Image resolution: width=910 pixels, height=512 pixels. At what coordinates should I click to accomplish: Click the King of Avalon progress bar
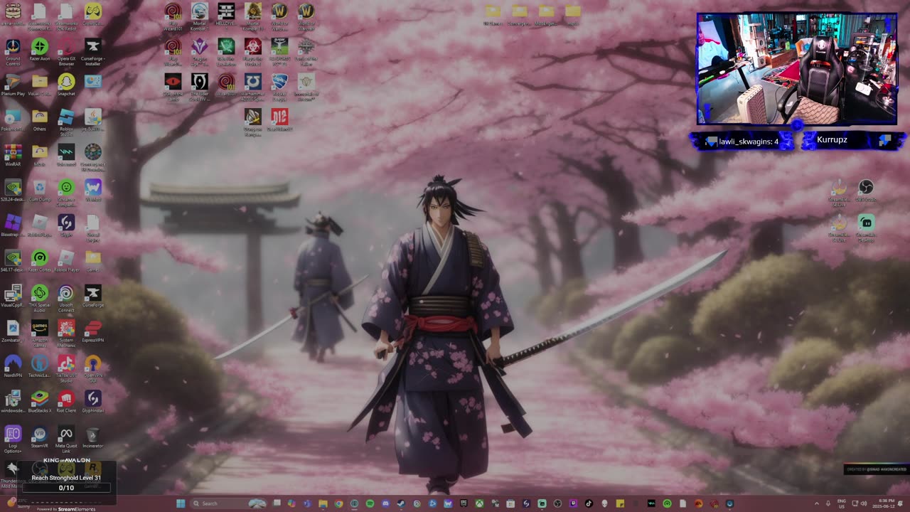tap(66, 488)
